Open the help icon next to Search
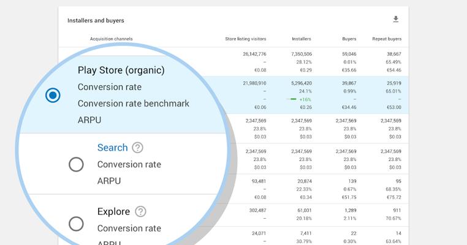 pos(138,148)
